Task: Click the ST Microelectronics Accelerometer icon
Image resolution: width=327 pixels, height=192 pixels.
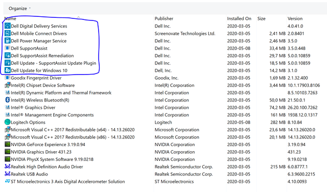Action: 7,181
